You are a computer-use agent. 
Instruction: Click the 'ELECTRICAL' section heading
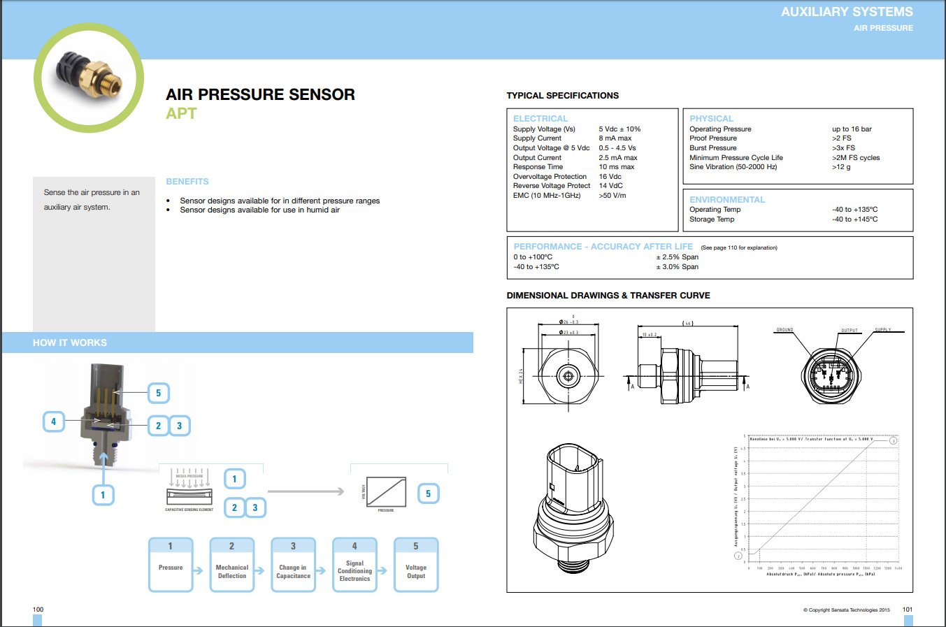tap(540, 119)
